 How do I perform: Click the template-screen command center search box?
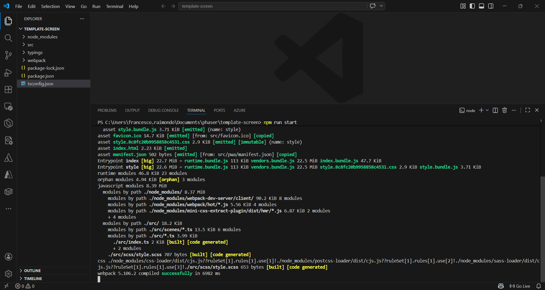(272, 6)
